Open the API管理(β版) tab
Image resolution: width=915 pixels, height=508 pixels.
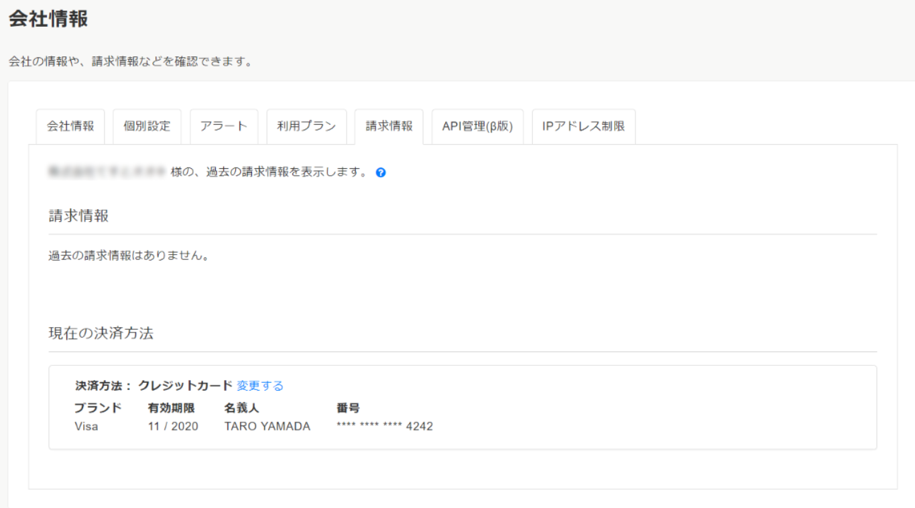tap(477, 127)
